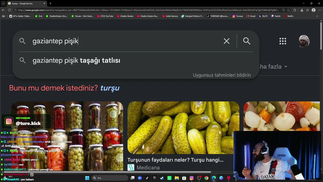Open the Google account profile picture
The height and width of the screenshot is (182, 323).
tap(304, 41)
